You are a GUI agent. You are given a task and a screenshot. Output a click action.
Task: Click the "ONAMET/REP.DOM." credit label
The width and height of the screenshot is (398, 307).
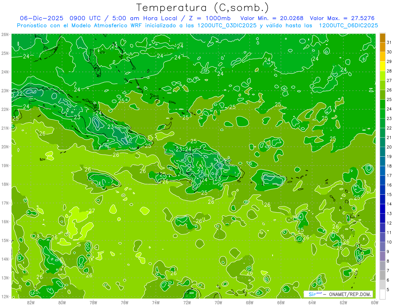click(350, 294)
